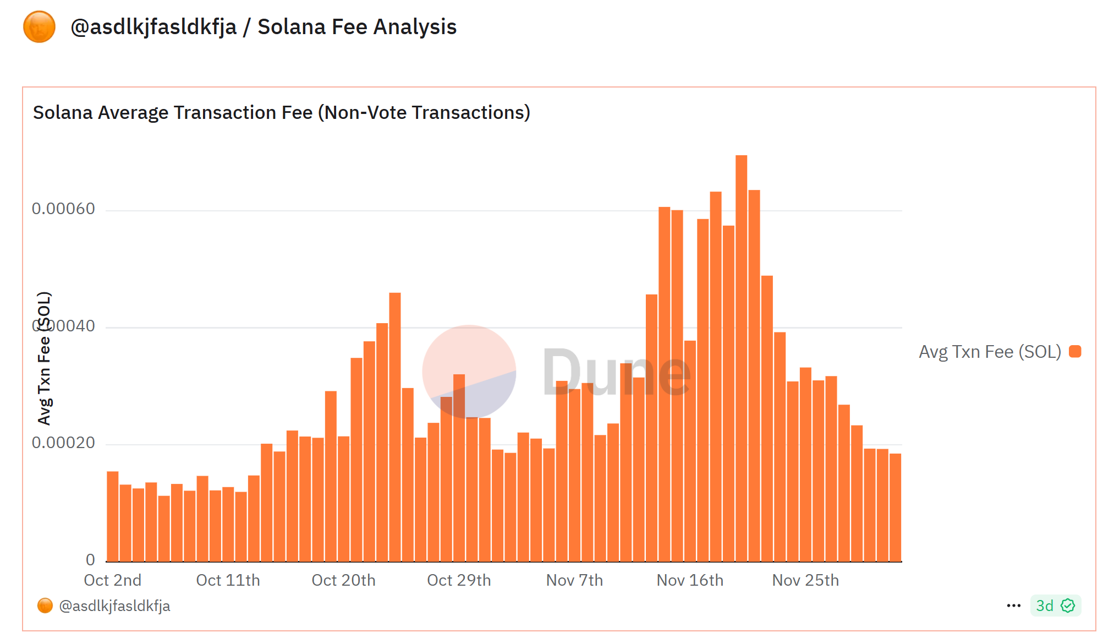Click the small avatar in chart footer

click(x=45, y=606)
